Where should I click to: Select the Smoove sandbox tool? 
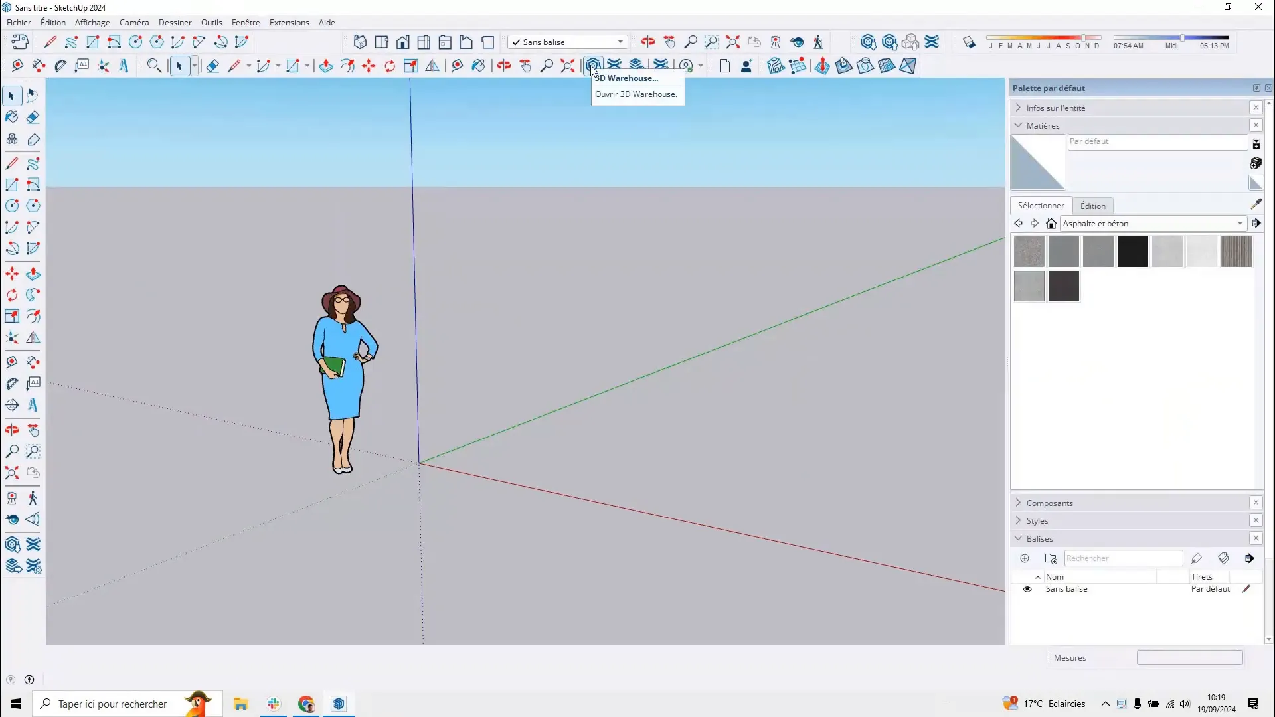pyautogui.click(x=822, y=66)
